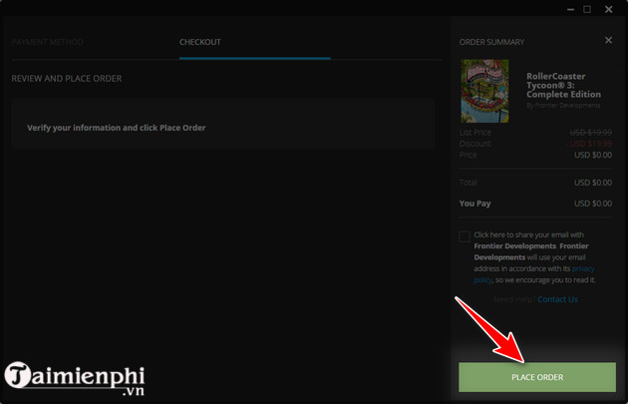This screenshot has height=404, width=628.
Task: Click the Order Summary header label
Action: click(491, 42)
